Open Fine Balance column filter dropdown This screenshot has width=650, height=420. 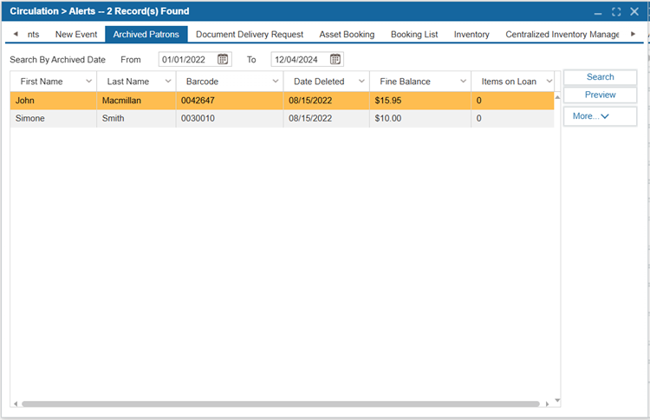pyautogui.click(x=463, y=82)
